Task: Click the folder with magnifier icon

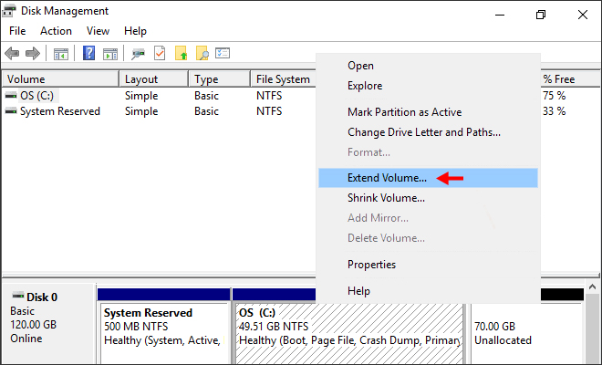Action: [202, 53]
